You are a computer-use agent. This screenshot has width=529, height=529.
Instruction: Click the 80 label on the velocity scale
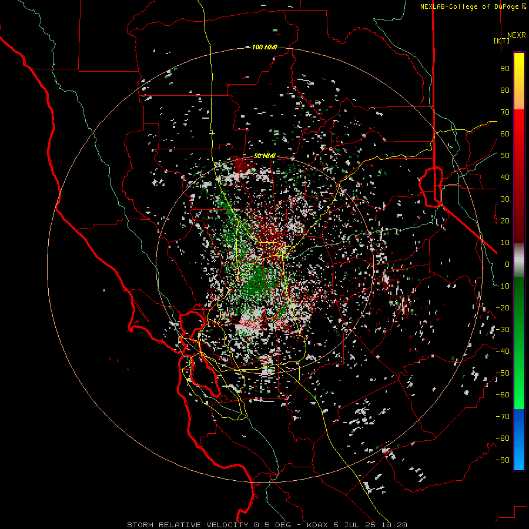505,90
